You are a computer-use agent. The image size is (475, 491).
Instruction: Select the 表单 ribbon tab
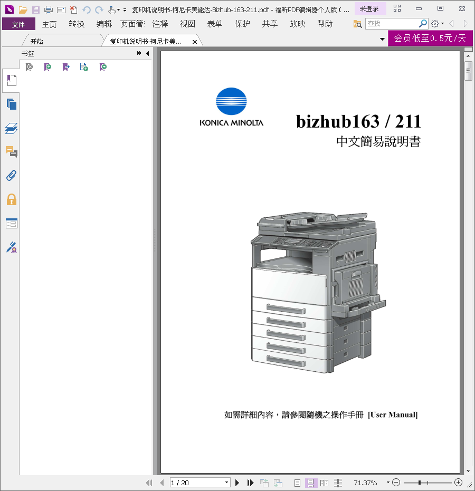pos(215,24)
